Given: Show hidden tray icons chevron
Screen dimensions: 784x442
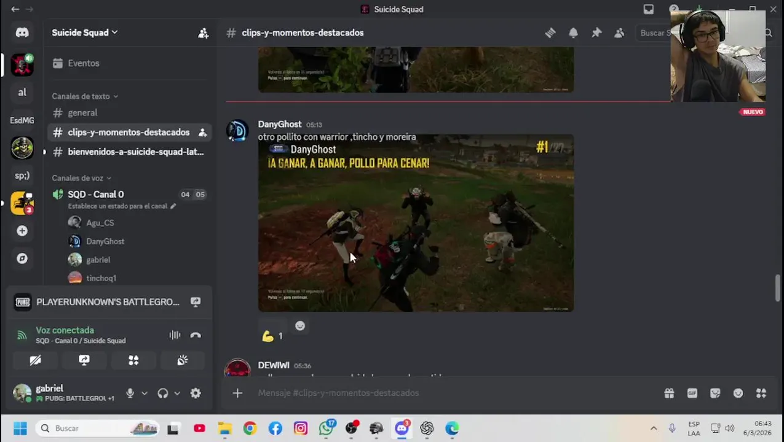Looking at the screenshot, I should point(654,428).
